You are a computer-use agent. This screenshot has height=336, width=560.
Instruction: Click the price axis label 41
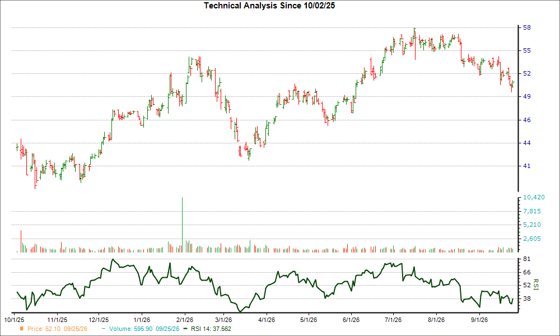(x=527, y=166)
